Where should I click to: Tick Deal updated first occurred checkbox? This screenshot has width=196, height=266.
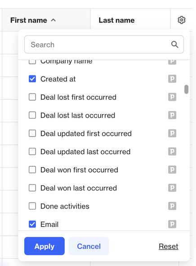[x=32, y=133]
